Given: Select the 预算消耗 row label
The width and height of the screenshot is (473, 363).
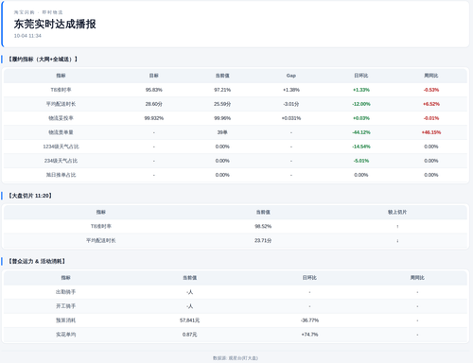Looking at the screenshot, I should [65, 320].
